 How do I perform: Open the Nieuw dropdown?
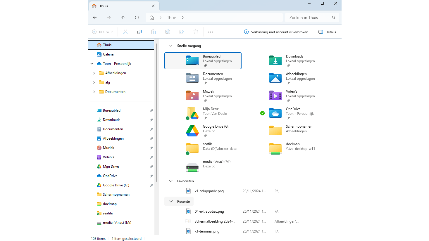[102, 32]
